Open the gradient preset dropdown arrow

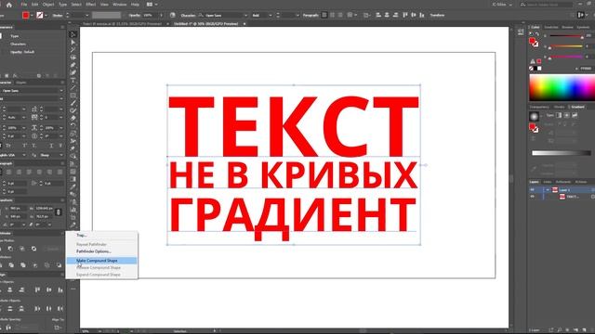[541, 116]
